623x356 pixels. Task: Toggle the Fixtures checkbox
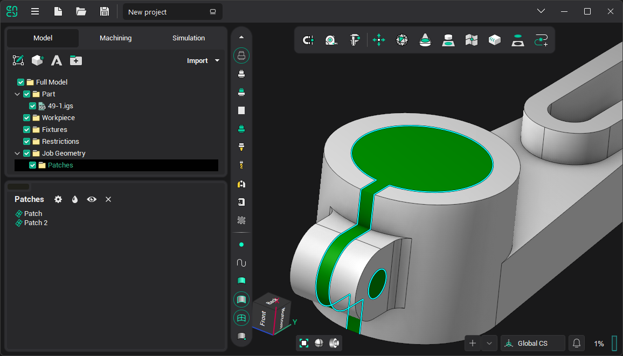[x=27, y=130]
